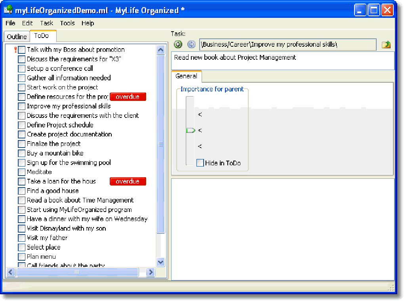The width and height of the screenshot is (404, 301).
Task: Minimize the MyLife Organized window
Action: pos(360,10)
